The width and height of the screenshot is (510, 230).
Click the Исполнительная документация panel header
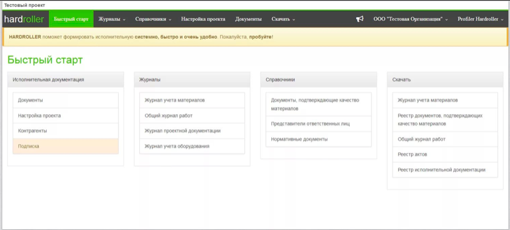click(66, 80)
